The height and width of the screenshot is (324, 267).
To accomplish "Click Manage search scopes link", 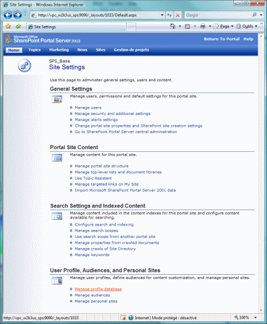I will pyautogui.click(x=96, y=230).
